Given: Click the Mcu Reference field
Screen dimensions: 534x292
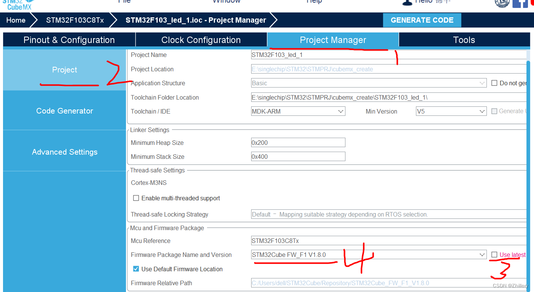Looking at the screenshot, I should point(388,241).
